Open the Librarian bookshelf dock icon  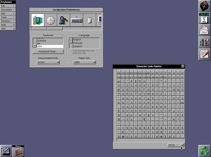(204, 42)
